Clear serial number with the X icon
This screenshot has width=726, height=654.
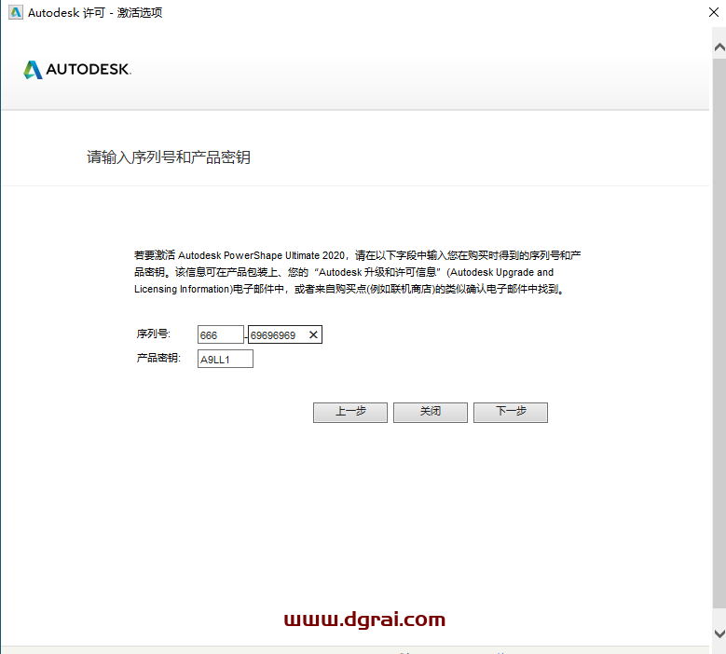313,334
